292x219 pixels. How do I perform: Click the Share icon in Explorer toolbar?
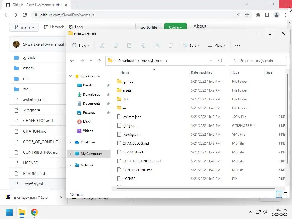(x=157, y=45)
